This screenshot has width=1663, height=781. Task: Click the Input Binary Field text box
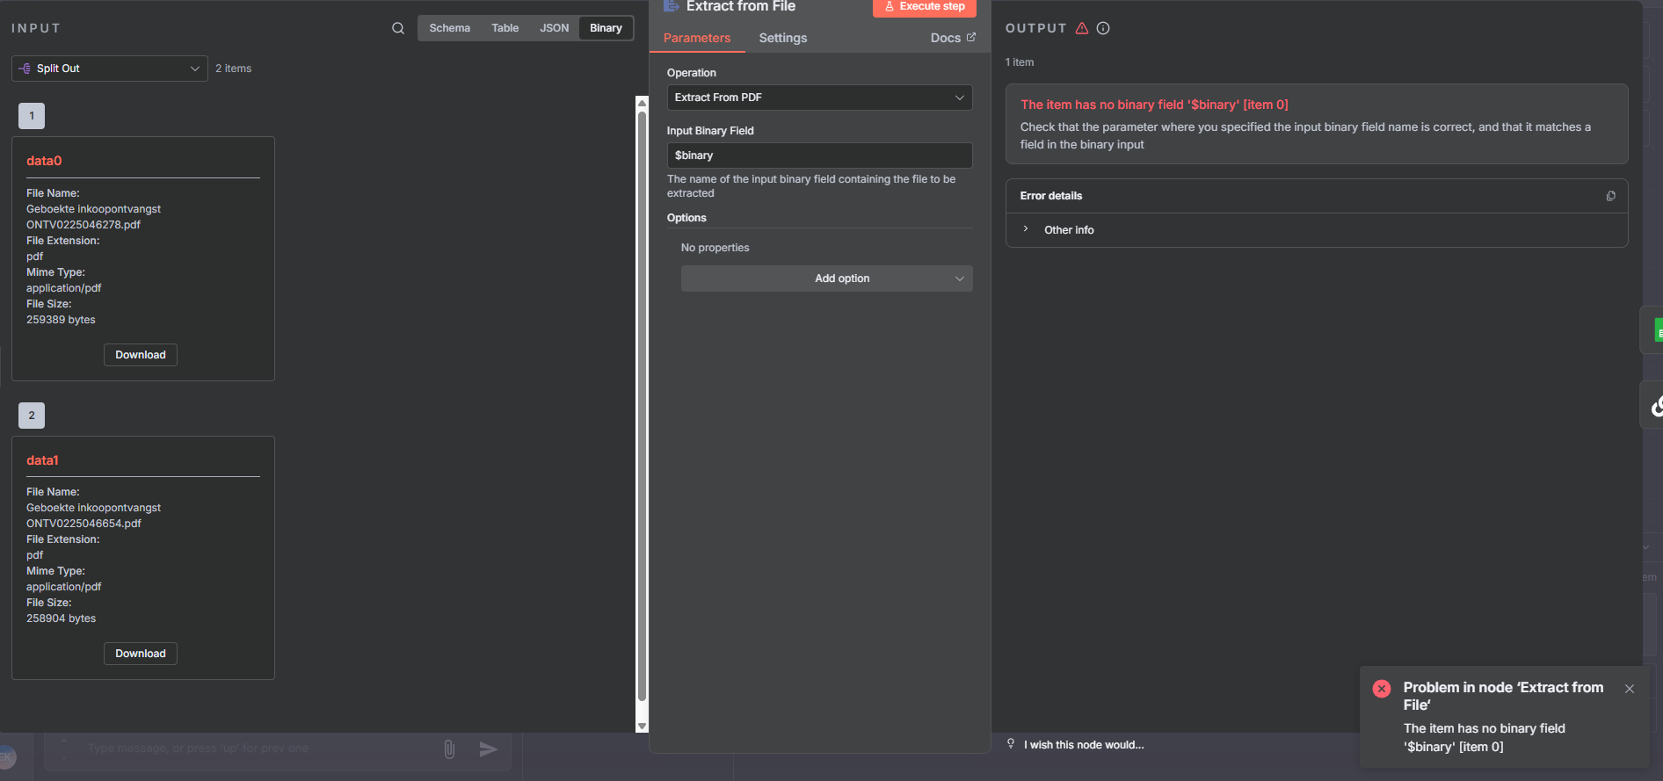(x=819, y=155)
